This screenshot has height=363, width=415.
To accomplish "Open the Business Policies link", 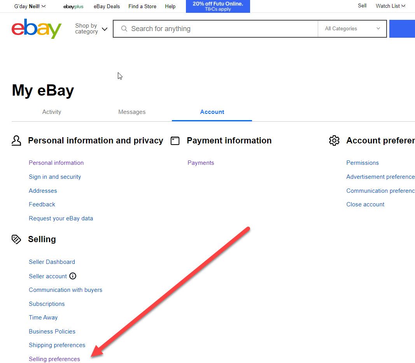I will [x=52, y=331].
